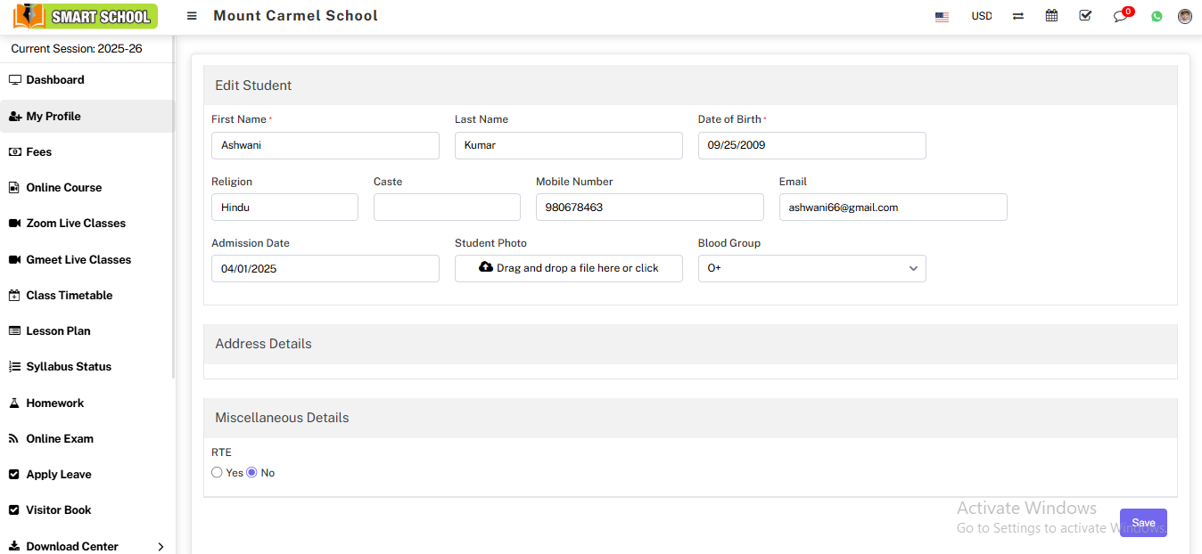The width and height of the screenshot is (1202, 554).
Task: Open the task checkbox icon in header
Action: point(1085,15)
